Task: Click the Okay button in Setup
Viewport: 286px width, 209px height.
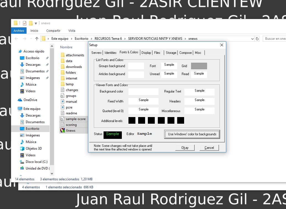Action: [x=185, y=148]
